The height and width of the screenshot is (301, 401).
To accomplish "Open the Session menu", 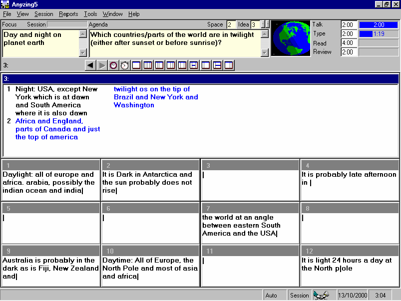I will click(x=44, y=14).
